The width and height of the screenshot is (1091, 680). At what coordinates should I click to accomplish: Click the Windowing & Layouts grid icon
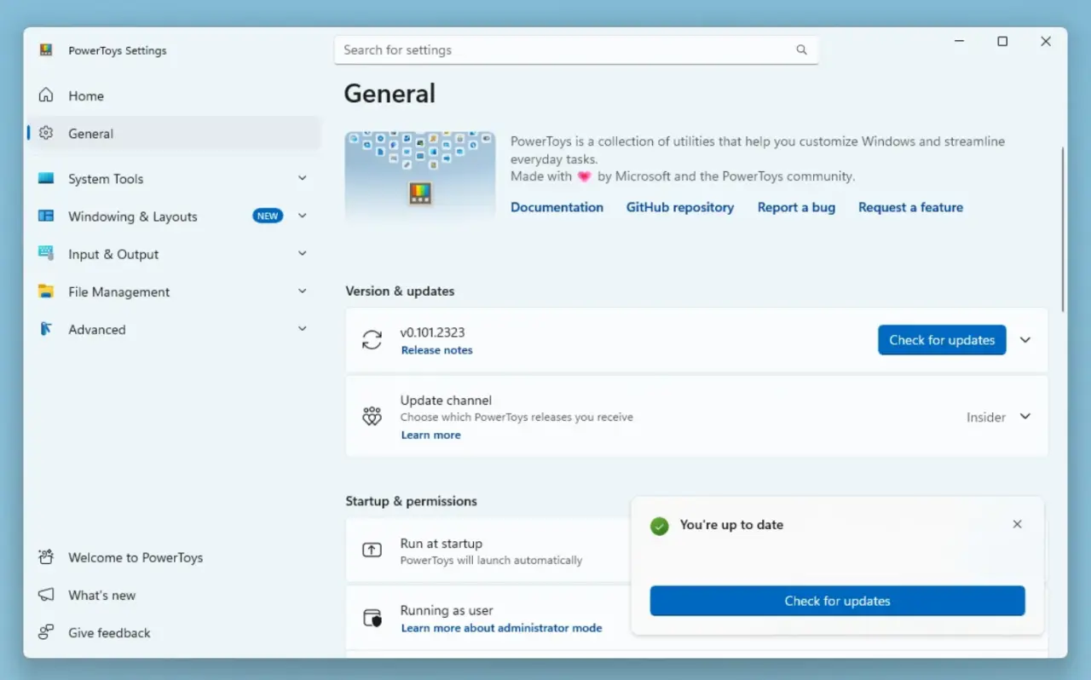click(46, 216)
